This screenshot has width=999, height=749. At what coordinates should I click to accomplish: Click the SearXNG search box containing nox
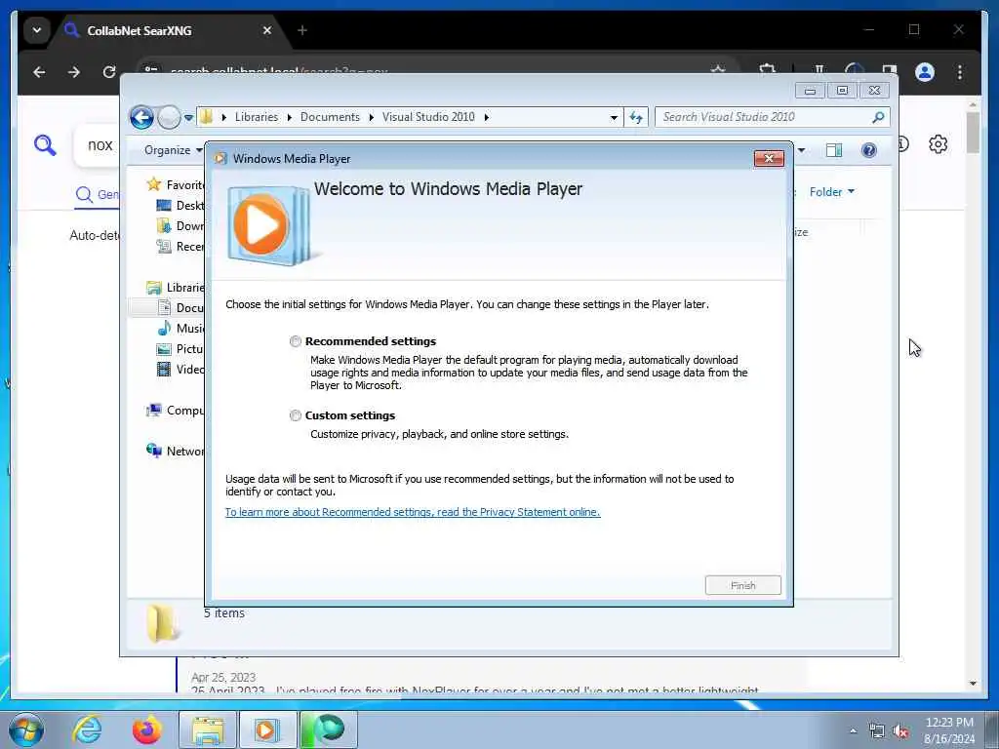[x=98, y=145]
